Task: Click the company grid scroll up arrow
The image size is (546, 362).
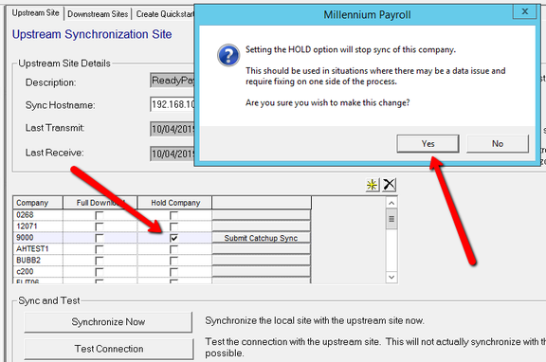Action: 391,203
